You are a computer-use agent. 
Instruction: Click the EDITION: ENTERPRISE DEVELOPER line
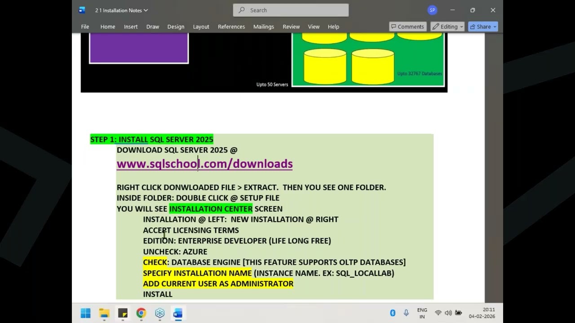tap(237, 241)
